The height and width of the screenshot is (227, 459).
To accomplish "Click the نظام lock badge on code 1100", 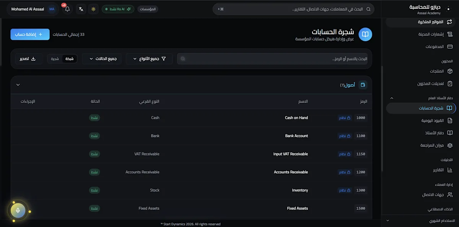I will coord(345,136).
